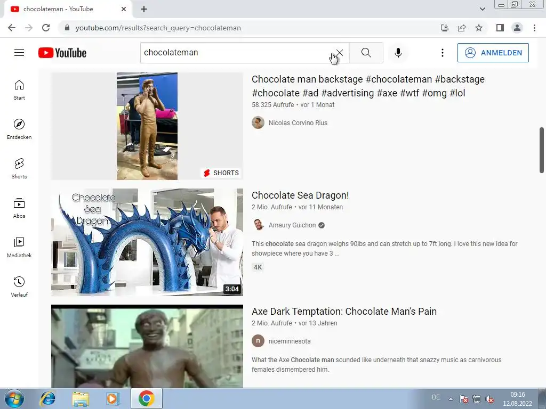Open Entdecken in the sidebar

tap(19, 129)
